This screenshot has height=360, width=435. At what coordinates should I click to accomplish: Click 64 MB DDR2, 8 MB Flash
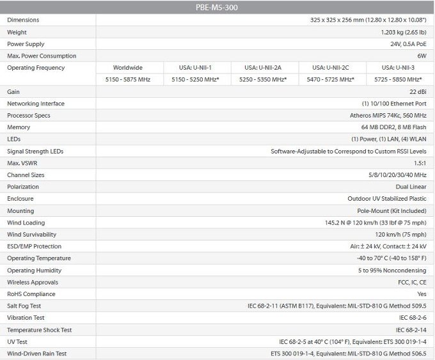click(393, 127)
